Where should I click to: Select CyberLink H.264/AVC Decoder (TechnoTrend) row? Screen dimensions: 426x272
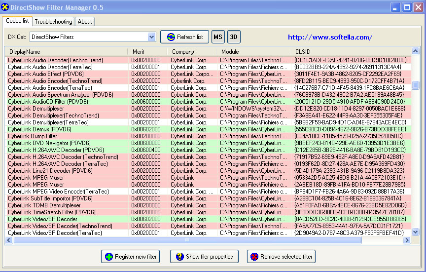tap(208, 157)
